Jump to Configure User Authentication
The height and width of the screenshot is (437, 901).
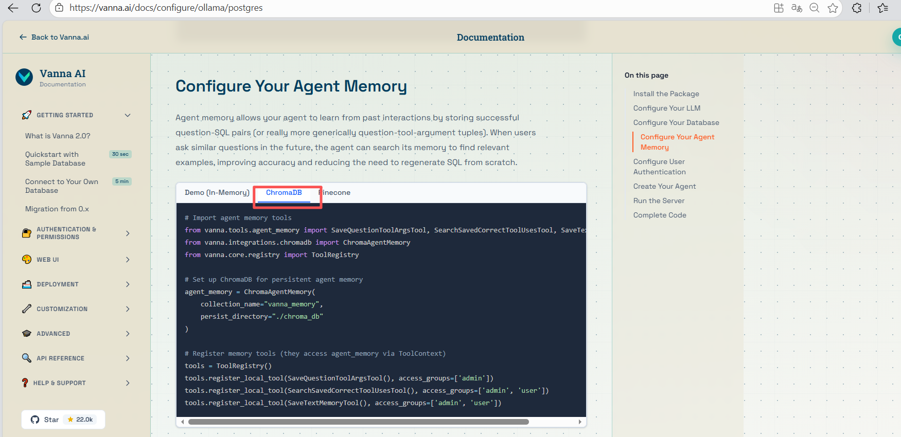pyautogui.click(x=659, y=167)
